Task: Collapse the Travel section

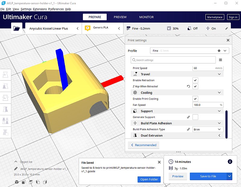Action: [219, 74]
